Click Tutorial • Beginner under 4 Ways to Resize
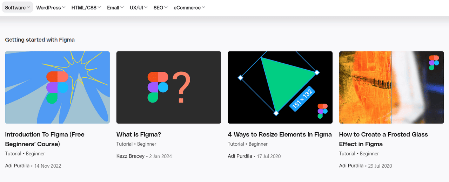Viewport: 449px width, 182px height. click(x=248, y=144)
